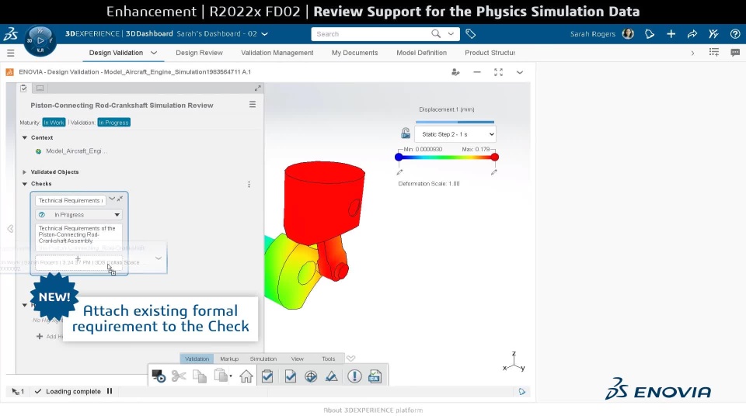Collapse the Context section
This screenshot has height=419, width=746.
[25, 137]
